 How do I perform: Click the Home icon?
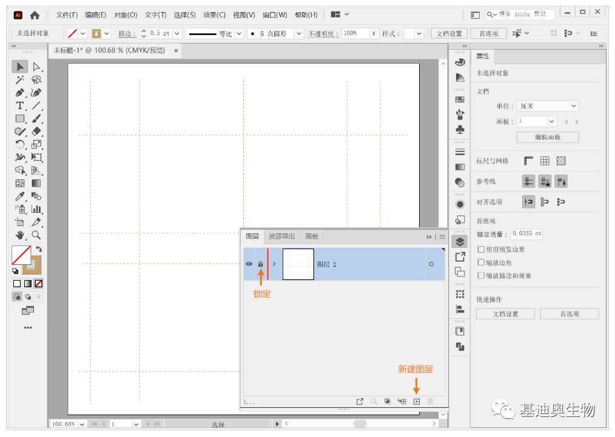point(35,15)
